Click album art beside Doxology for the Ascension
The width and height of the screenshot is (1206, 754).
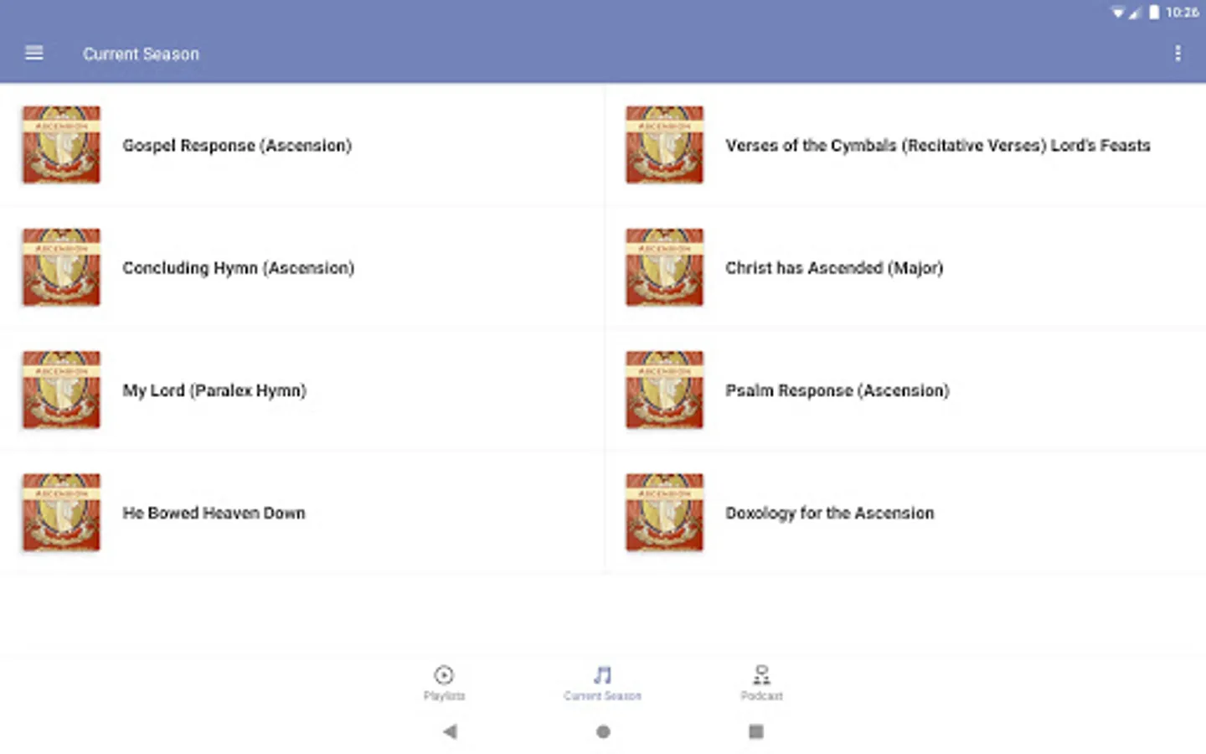664,512
